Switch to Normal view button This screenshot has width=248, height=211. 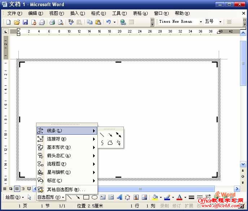[5, 189]
